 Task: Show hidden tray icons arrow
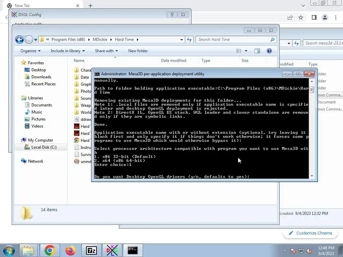tap(285, 251)
